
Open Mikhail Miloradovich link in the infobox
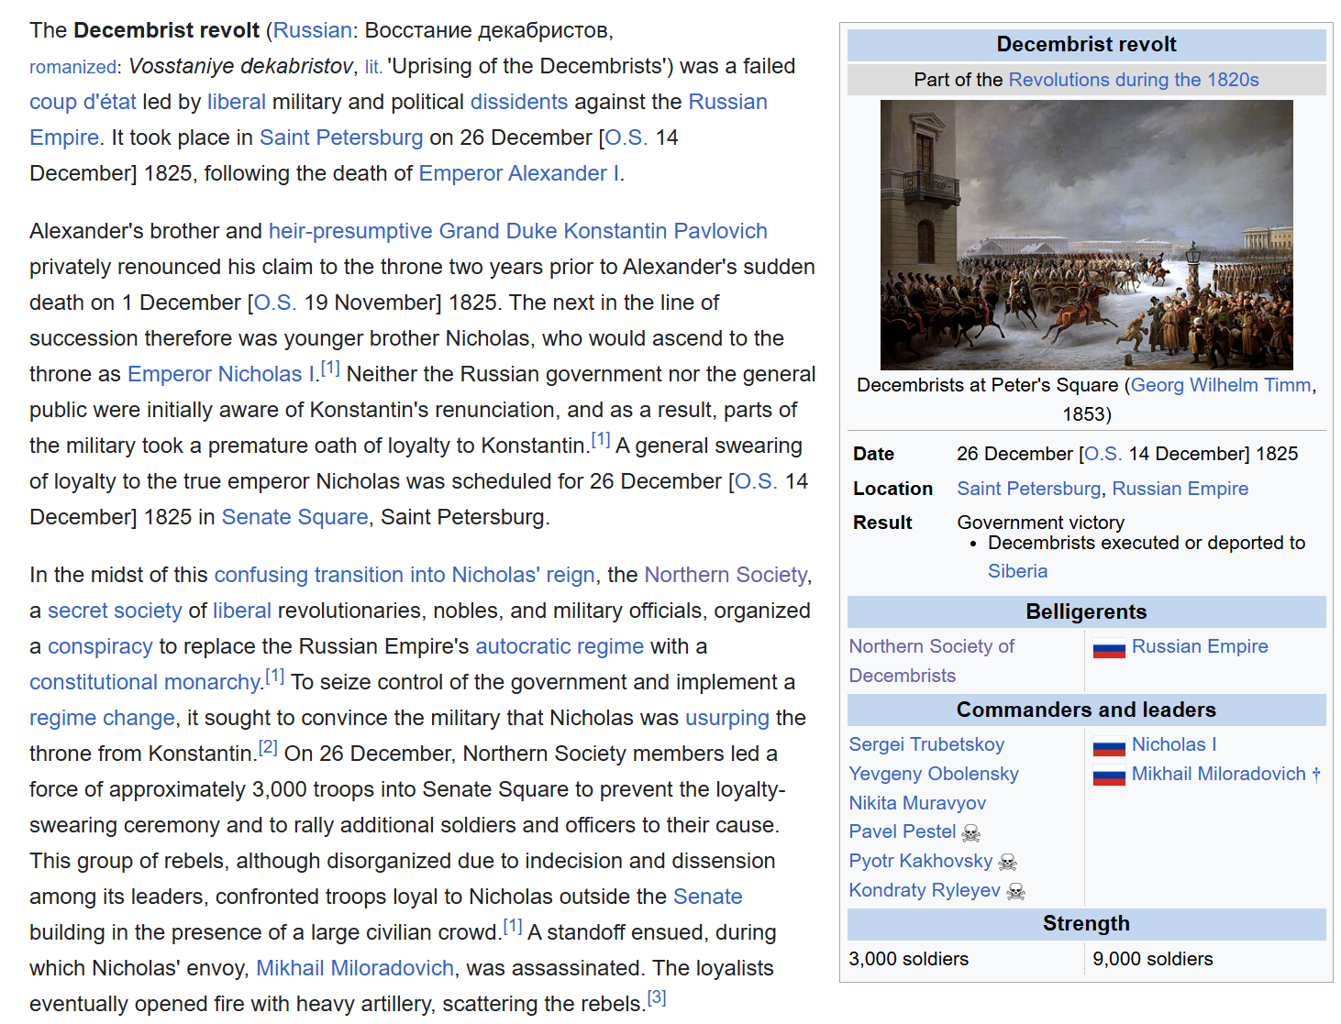(x=1219, y=774)
